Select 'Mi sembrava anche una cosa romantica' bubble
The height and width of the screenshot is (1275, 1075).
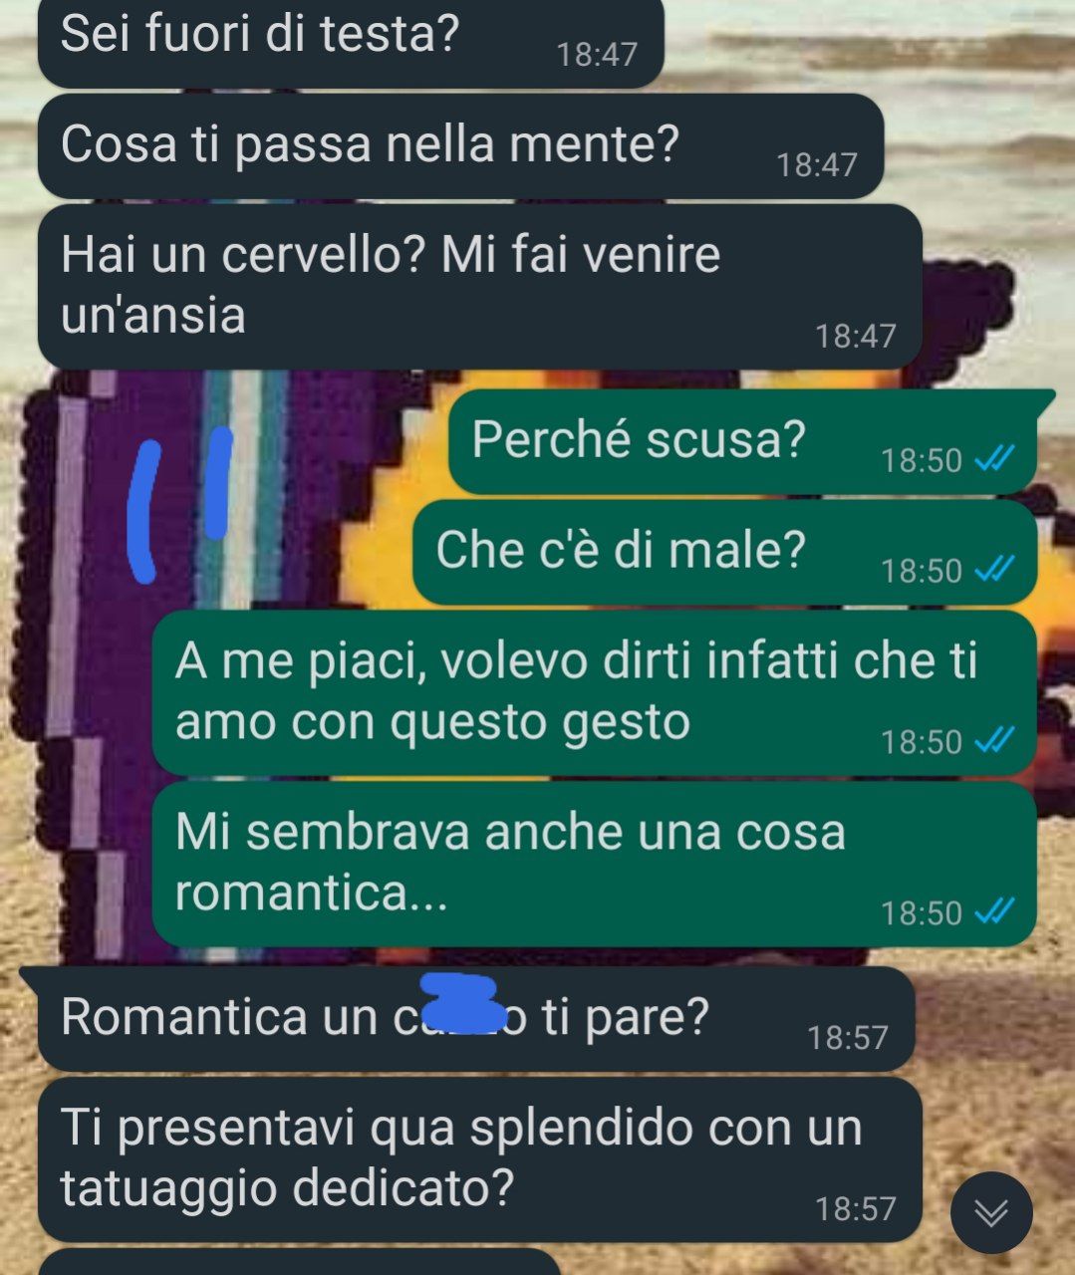(594, 865)
